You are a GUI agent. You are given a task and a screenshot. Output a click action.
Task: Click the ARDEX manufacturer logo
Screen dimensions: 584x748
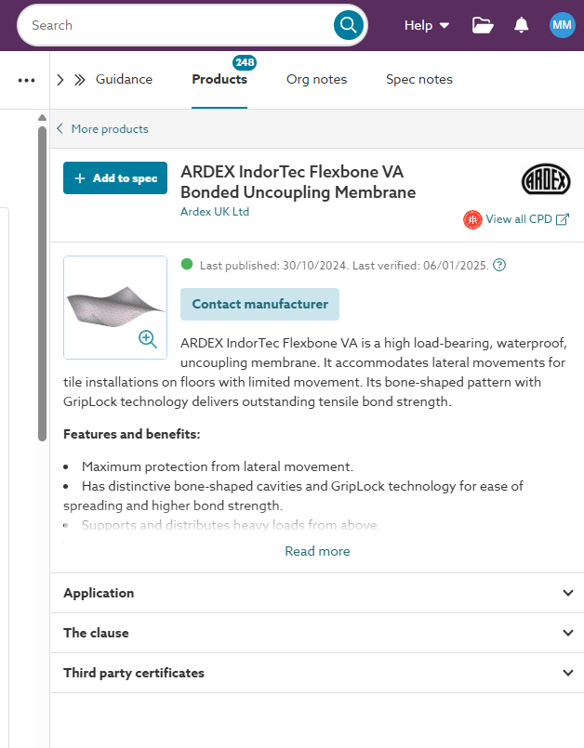click(x=546, y=178)
